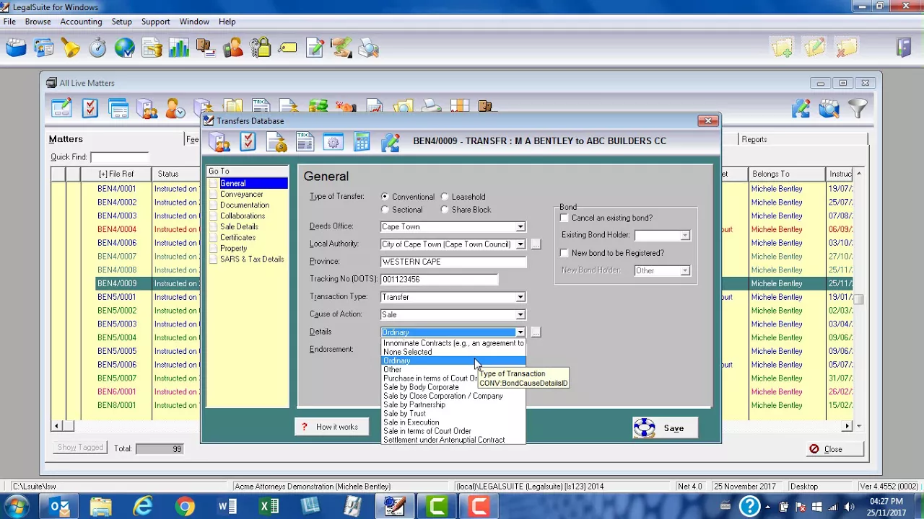924x519 pixels.
Task: Click the file cabinet magnifier search icon
Action: (x=829, y=108)
